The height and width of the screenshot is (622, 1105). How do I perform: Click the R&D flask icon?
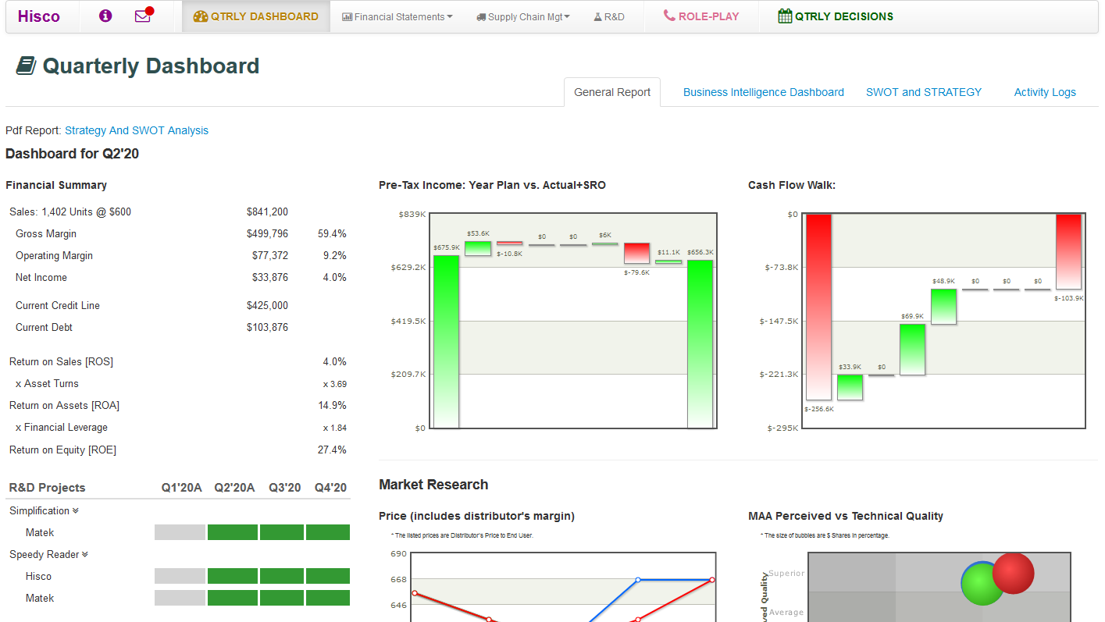pyautogui.click(x=597, y=17)
